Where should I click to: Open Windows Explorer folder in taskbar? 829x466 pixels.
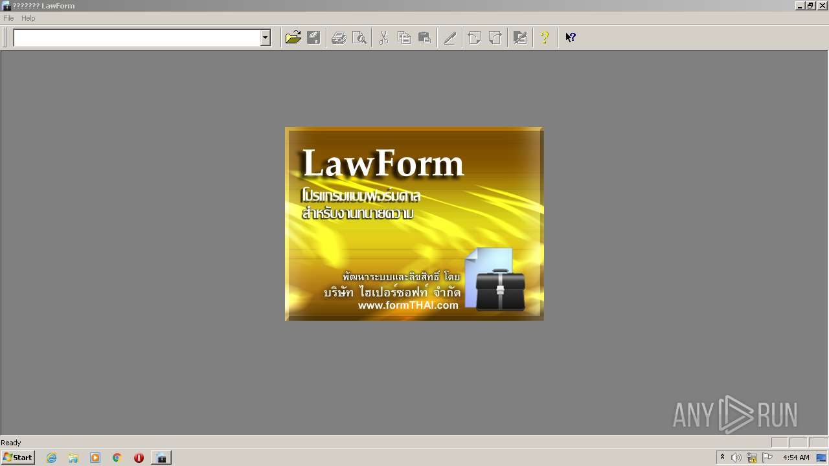click(73, 458)
